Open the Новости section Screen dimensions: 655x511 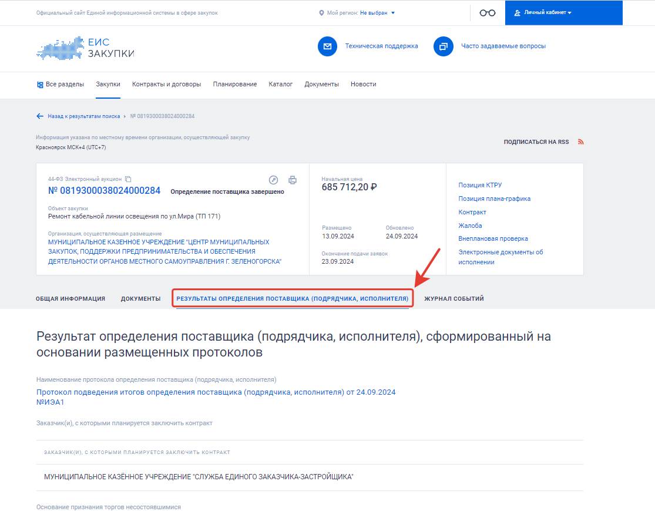(x=363, y=84)
